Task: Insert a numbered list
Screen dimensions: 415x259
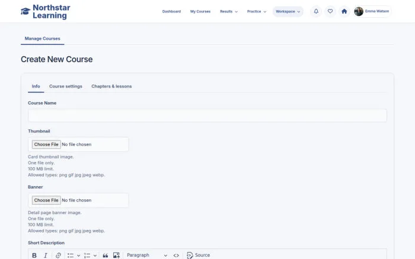Action: pyautogui.click(x=87, y=255)
